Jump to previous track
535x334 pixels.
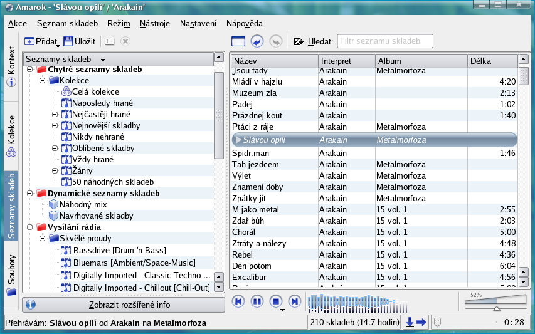238,301
